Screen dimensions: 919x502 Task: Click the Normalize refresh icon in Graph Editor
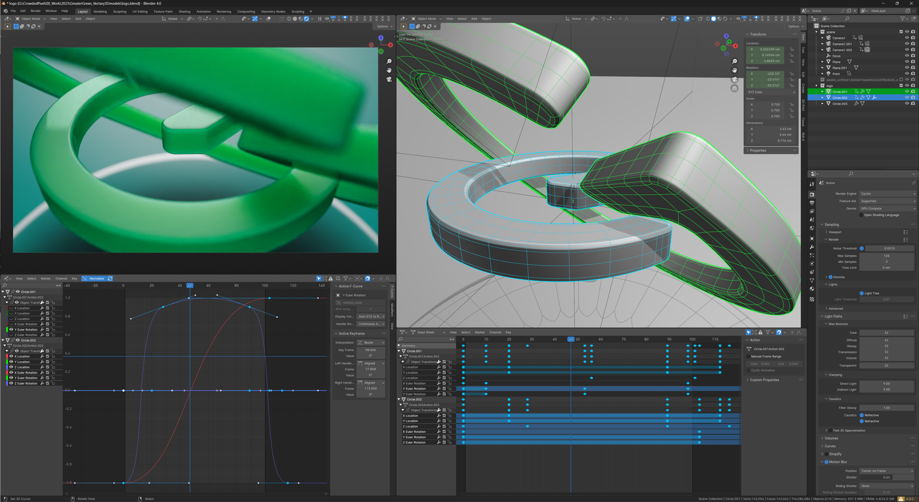pos(110,278)
